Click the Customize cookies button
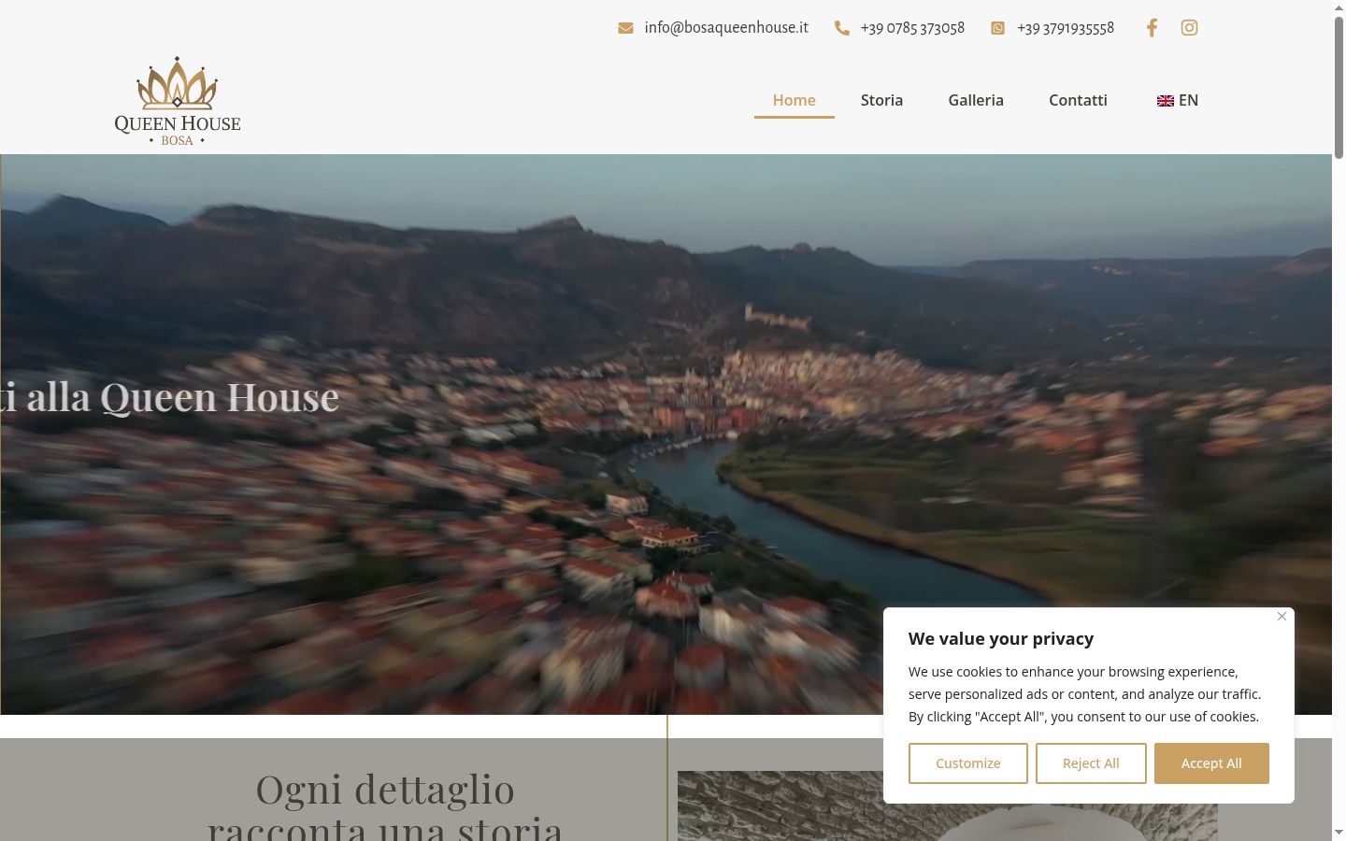The image size is (1346, 841). [968, 763]
